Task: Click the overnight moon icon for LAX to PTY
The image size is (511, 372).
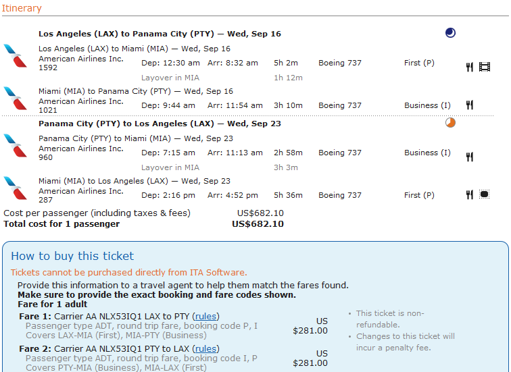Action: pyautogui.click(x=450, y=33)
